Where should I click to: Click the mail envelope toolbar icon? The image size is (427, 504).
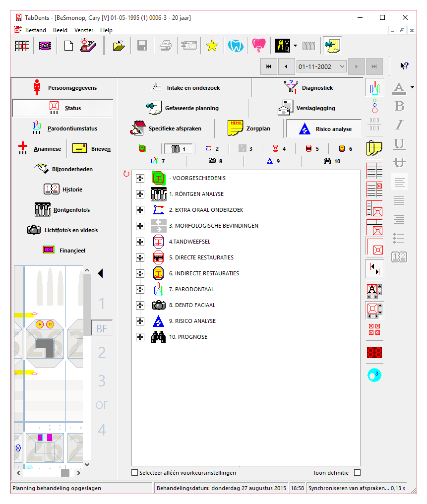pos(189,46)
